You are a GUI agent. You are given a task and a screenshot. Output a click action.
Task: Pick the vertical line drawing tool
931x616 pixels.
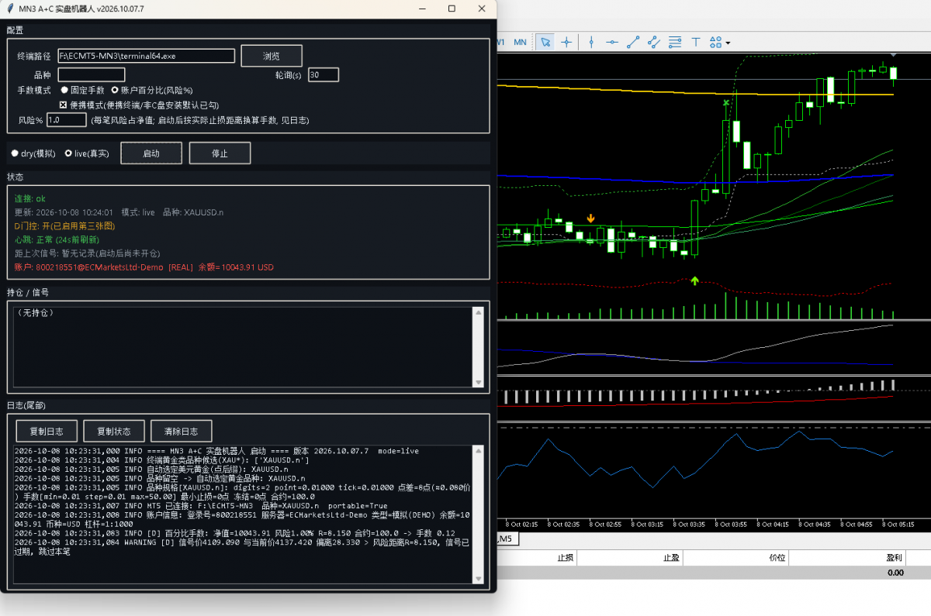[x=591, y=42]
